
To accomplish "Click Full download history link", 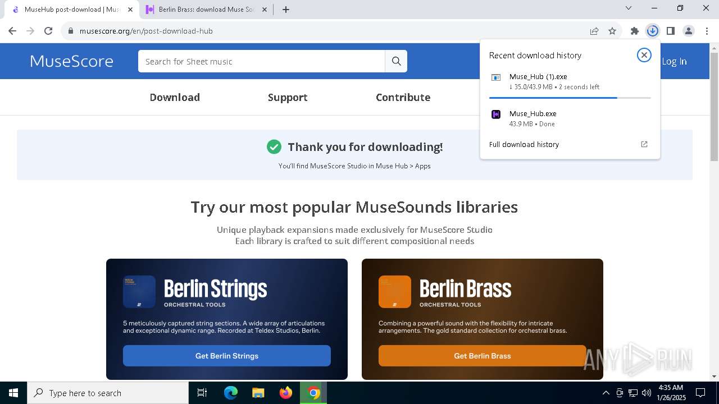I will 524,144.
